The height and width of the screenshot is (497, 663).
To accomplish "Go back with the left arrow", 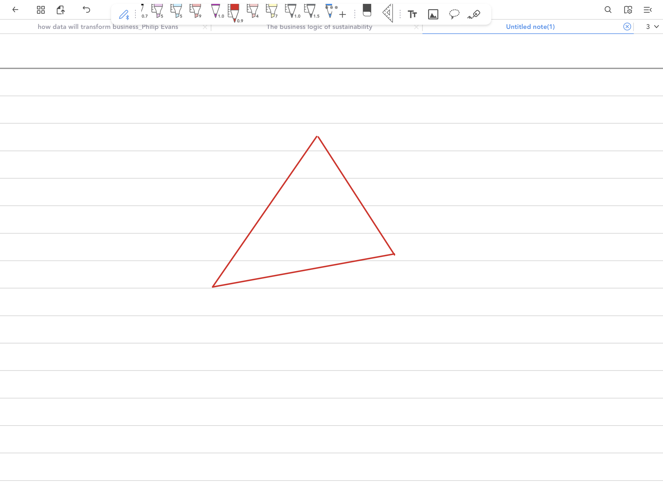I will pos(15,10).
